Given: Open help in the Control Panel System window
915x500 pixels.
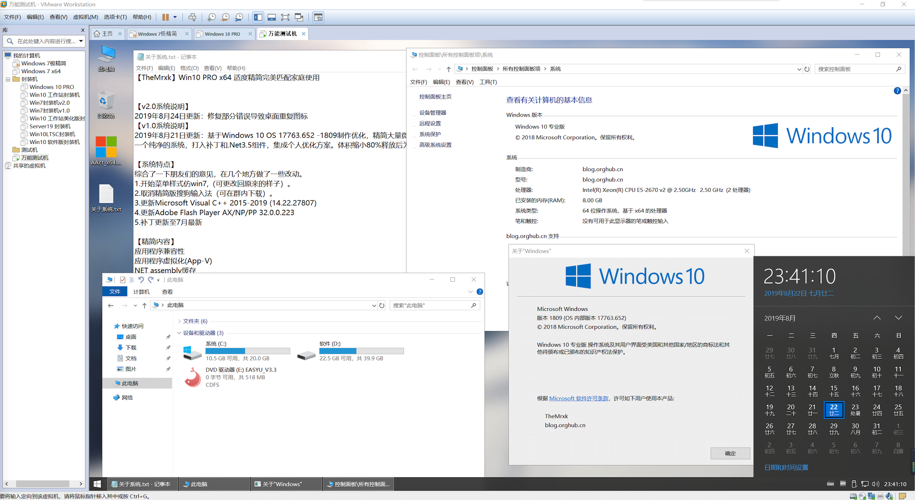Looking at the screenshot, I should click(897, 91).
